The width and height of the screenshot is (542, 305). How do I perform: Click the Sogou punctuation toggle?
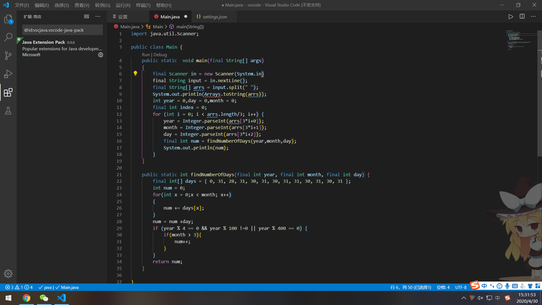tap(492, 286)
